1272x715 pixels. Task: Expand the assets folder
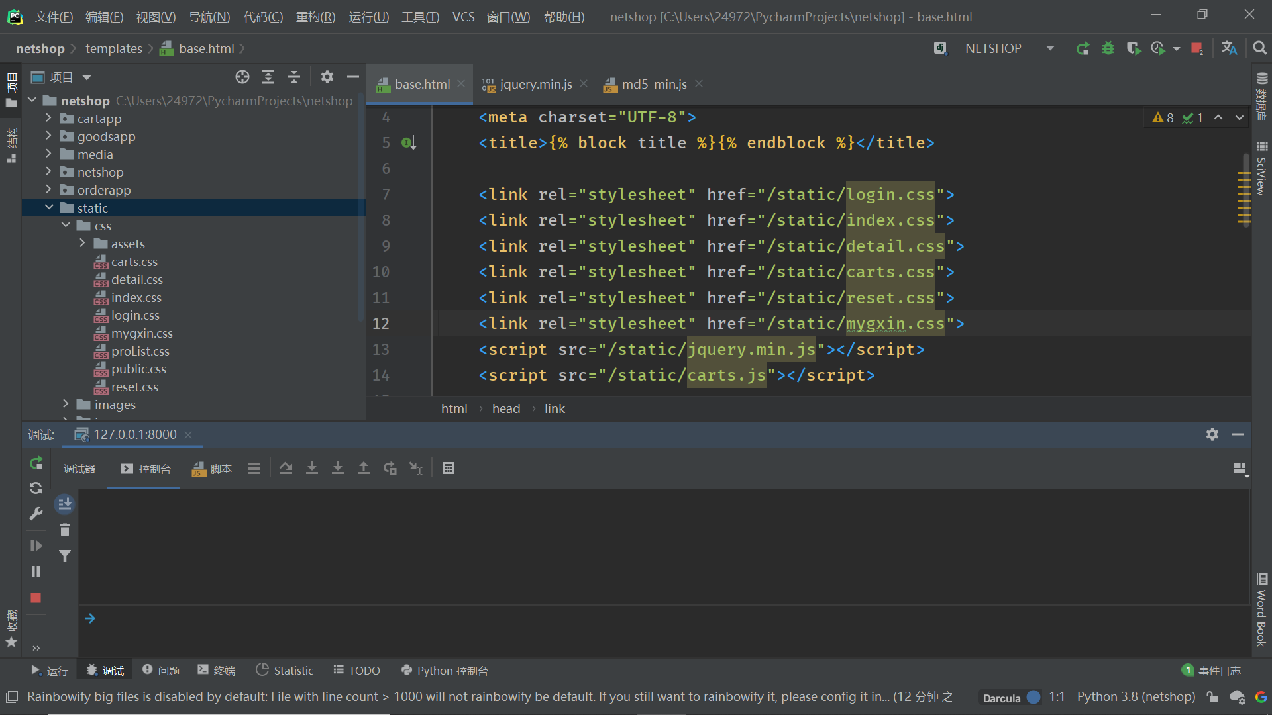(x=82, y=243)
